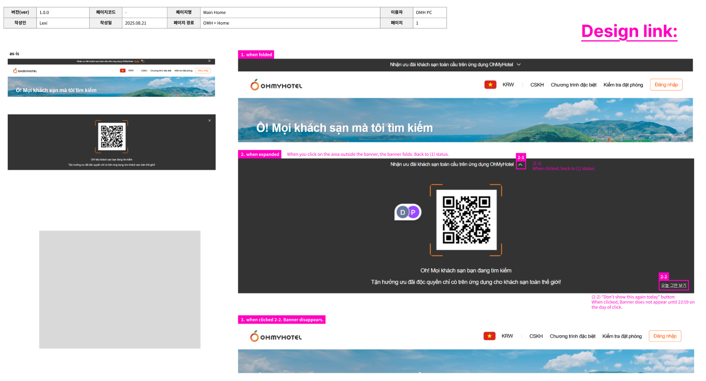Select the cropped hero image in banner-disappears mockup
Viewport: 706px width, 381px height.
465,361
